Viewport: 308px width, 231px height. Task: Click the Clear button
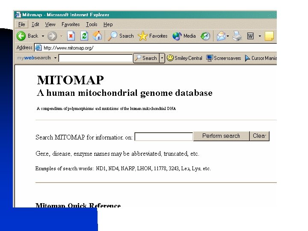(x=259, y=136)
